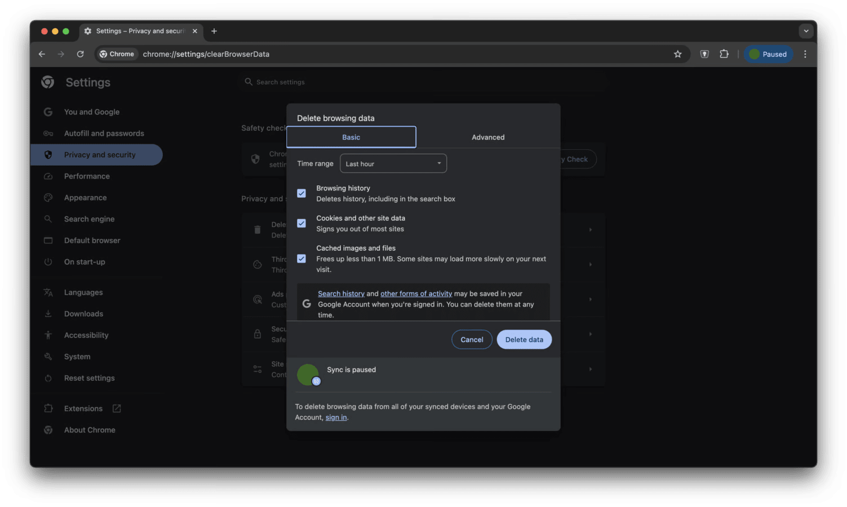Open the other forms of activity link

[416, 293]
